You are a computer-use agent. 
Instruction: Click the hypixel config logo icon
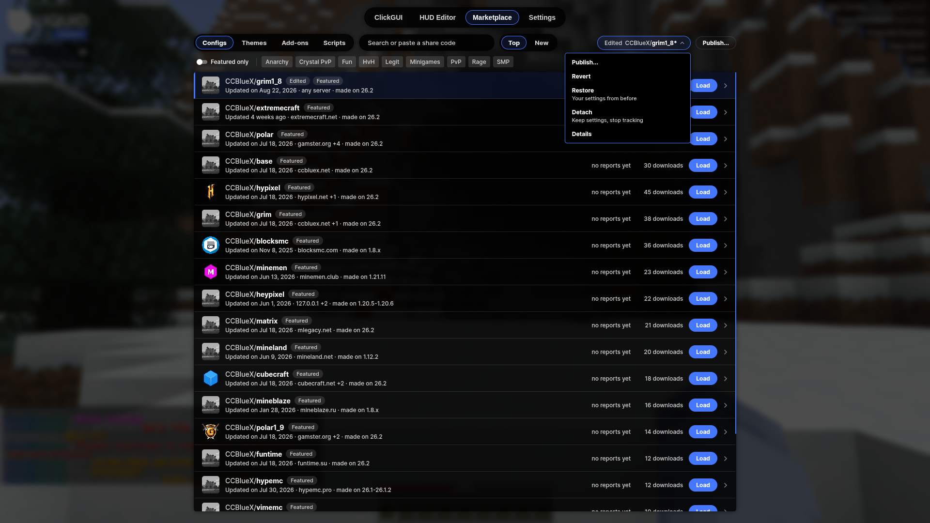click(211, 192)
